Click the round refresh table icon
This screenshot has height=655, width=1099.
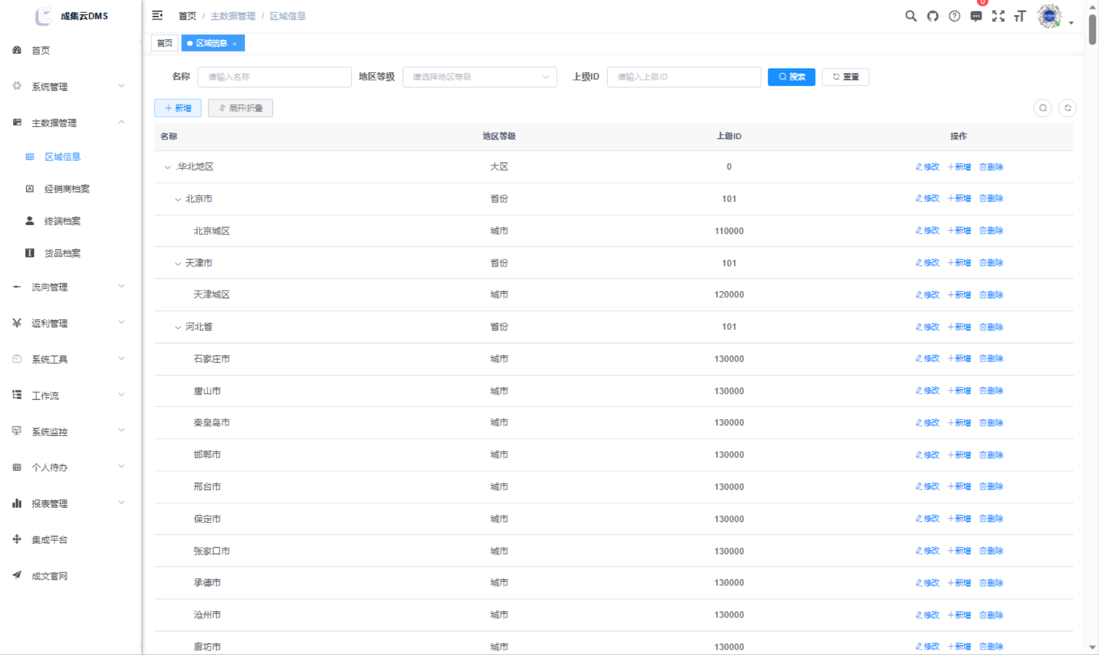tap(1067, 108)
